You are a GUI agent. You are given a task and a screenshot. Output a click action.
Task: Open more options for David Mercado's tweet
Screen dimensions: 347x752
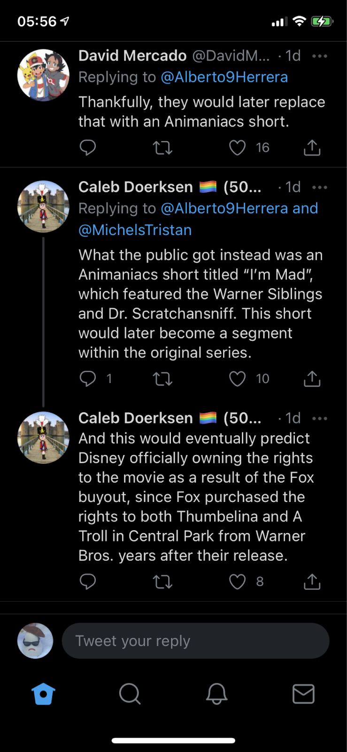pyautogui.click(x=320, y=56)
